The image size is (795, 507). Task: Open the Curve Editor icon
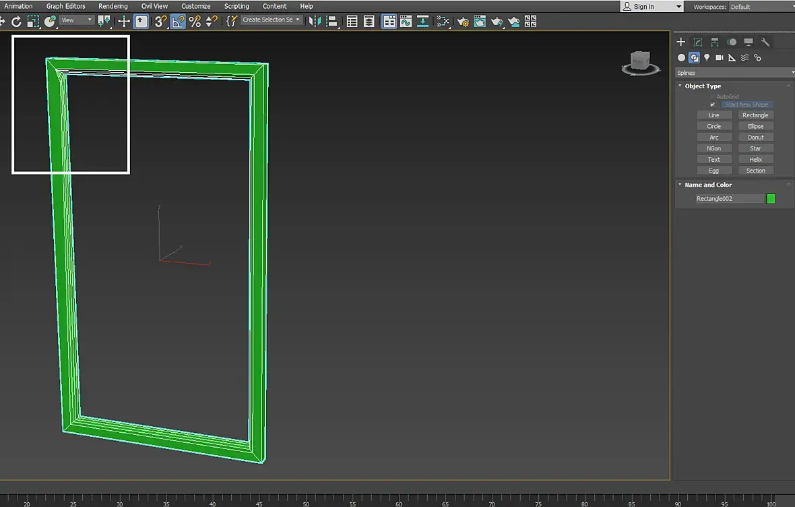coord(406,22)
